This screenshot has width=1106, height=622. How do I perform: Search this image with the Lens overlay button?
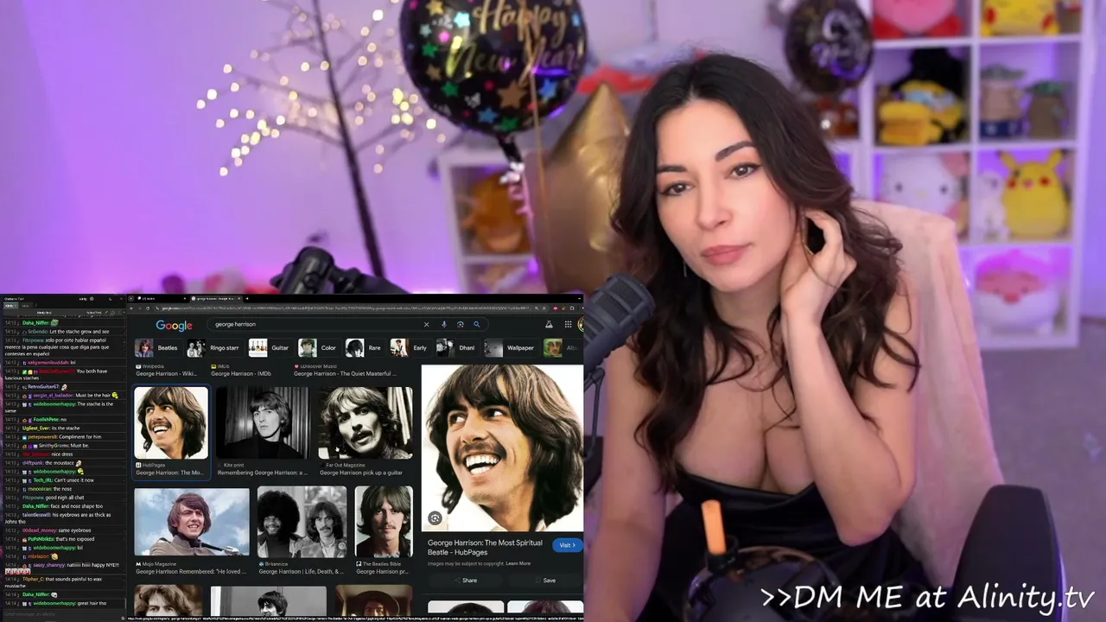[435, 518]
